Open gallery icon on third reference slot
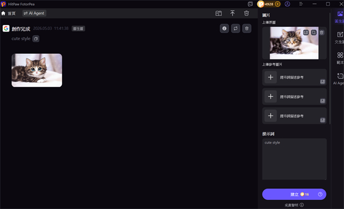This screenshot has height=209, width=344. (322, 120)
